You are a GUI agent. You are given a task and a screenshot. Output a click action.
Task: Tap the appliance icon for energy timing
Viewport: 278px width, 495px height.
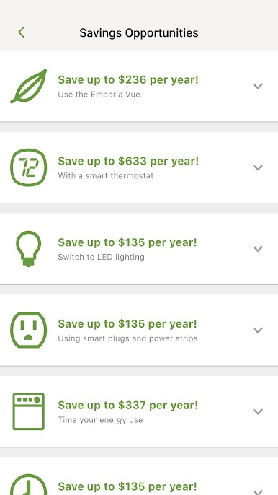pyautogui.click(x=29, y=411)
